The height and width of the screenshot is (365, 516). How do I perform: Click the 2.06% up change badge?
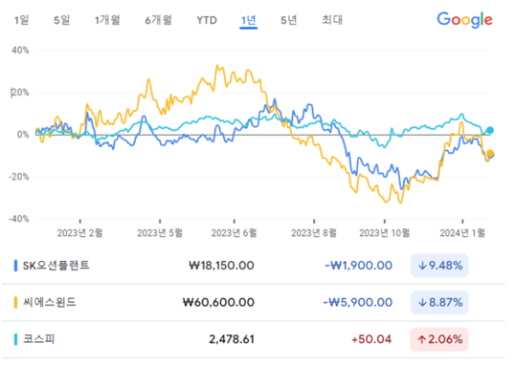[x=439, y=339]
